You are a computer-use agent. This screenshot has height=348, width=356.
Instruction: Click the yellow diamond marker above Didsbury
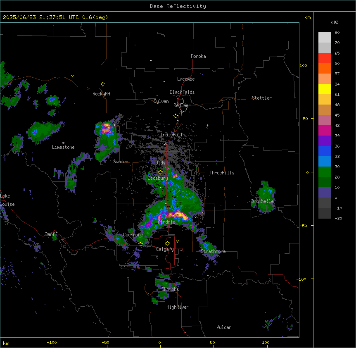(161, 172)
